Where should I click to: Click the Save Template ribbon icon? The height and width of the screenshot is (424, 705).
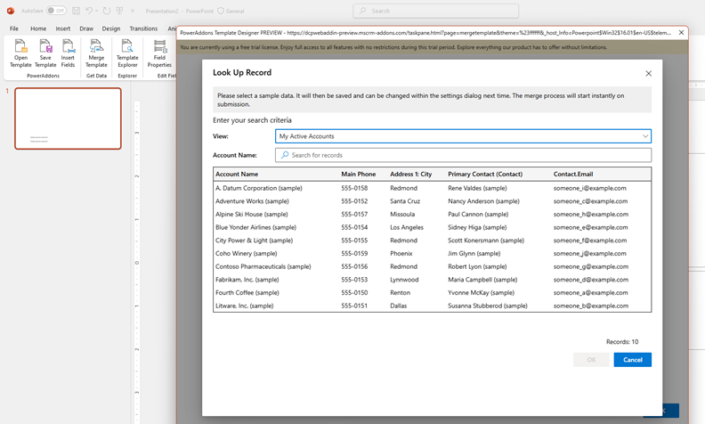click(x=45, y=53)
